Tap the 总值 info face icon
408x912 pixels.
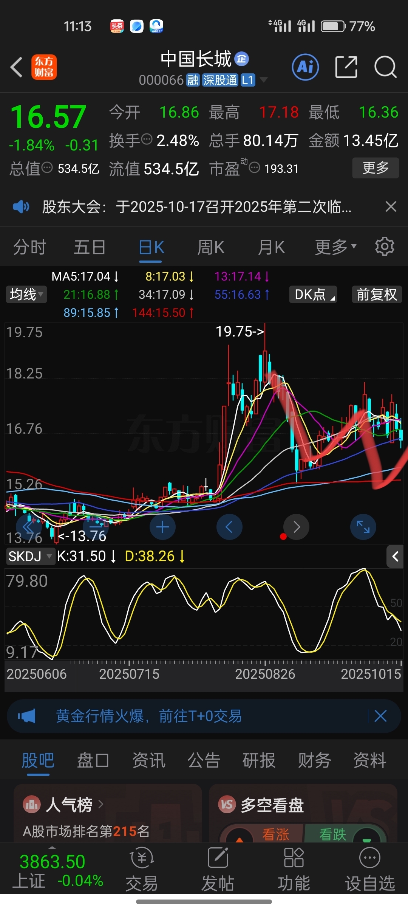47,168
